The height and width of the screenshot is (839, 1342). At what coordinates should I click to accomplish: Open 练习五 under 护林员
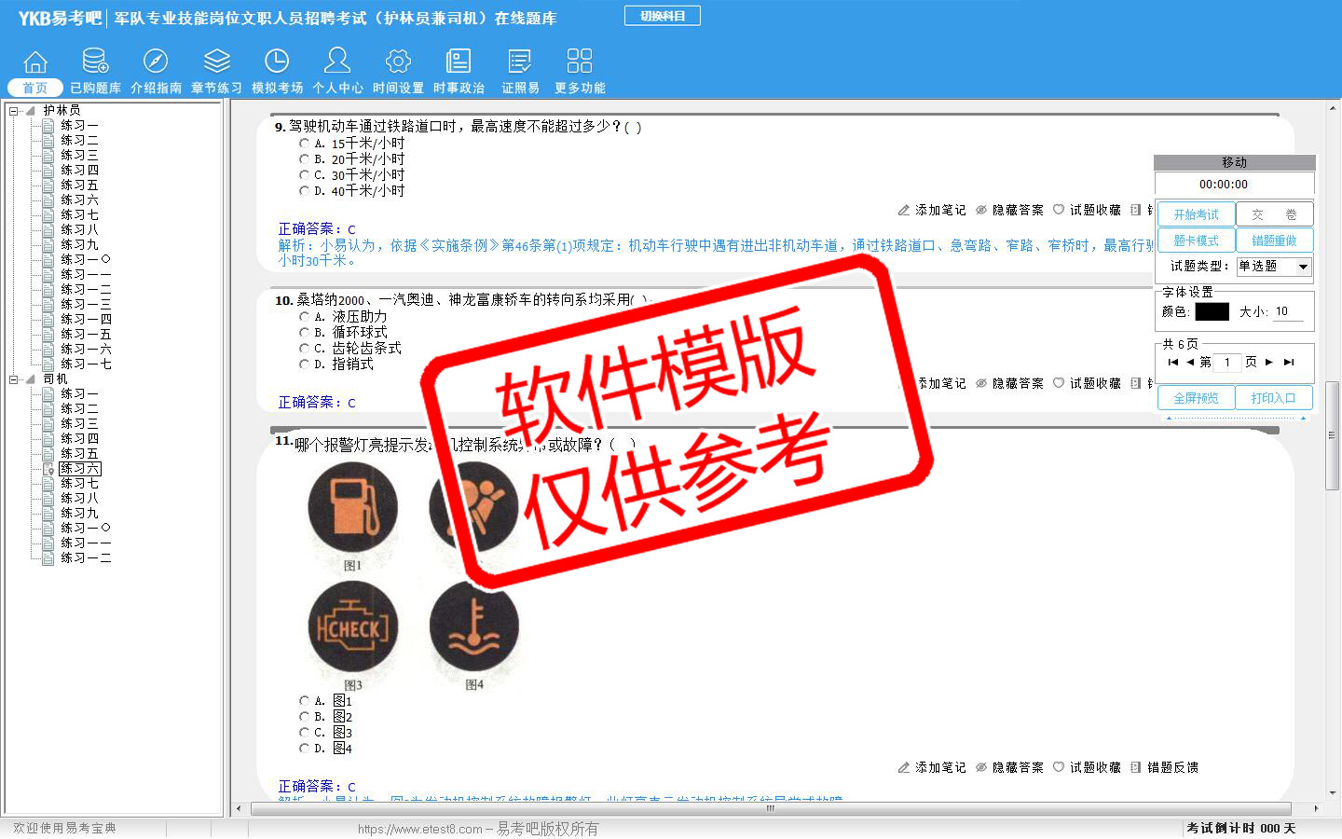tap(79, 186)
